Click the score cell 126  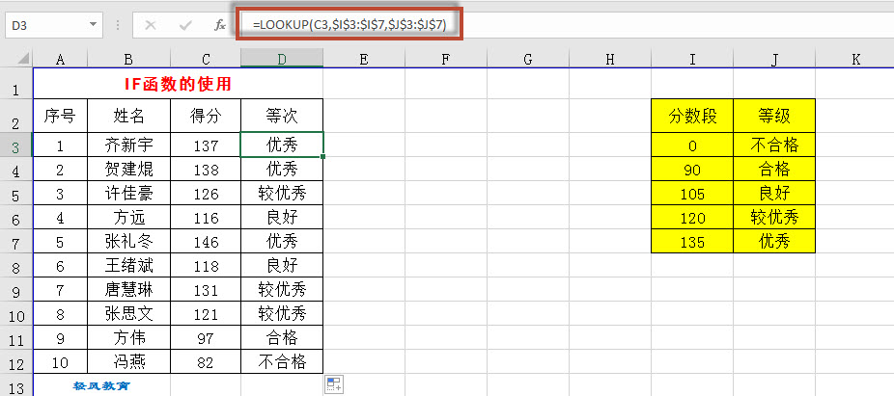point(206,194)
